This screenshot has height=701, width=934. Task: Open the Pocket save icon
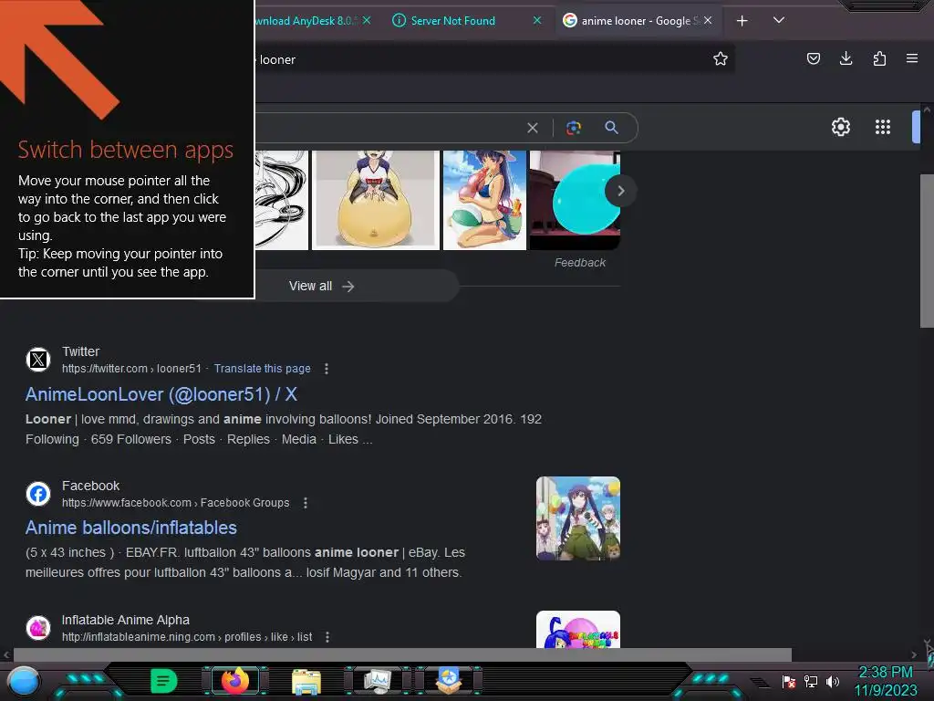(x=813, y=58)
